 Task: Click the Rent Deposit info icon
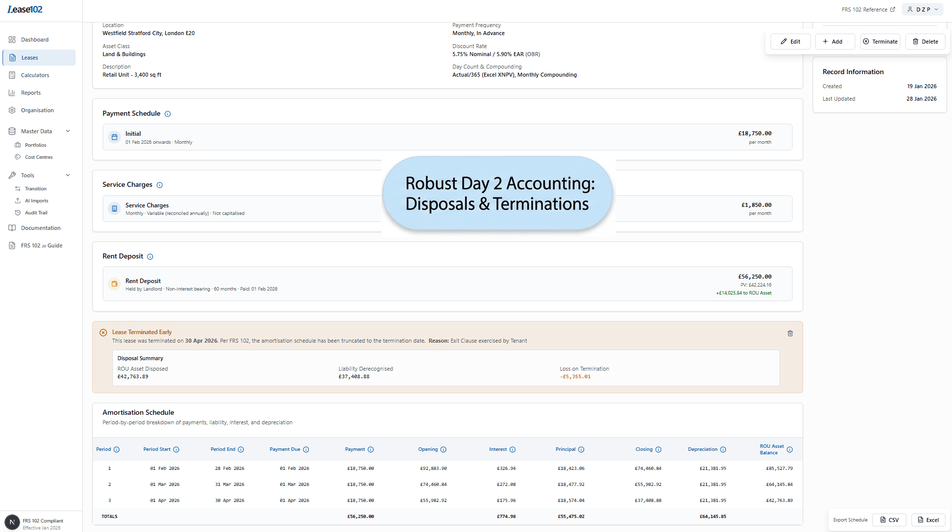click(150, 256)
